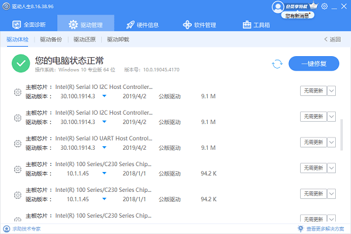Click 无需更新 for first I2C Host Controller
Screen dimensions: 351x234
click(314, 91)
